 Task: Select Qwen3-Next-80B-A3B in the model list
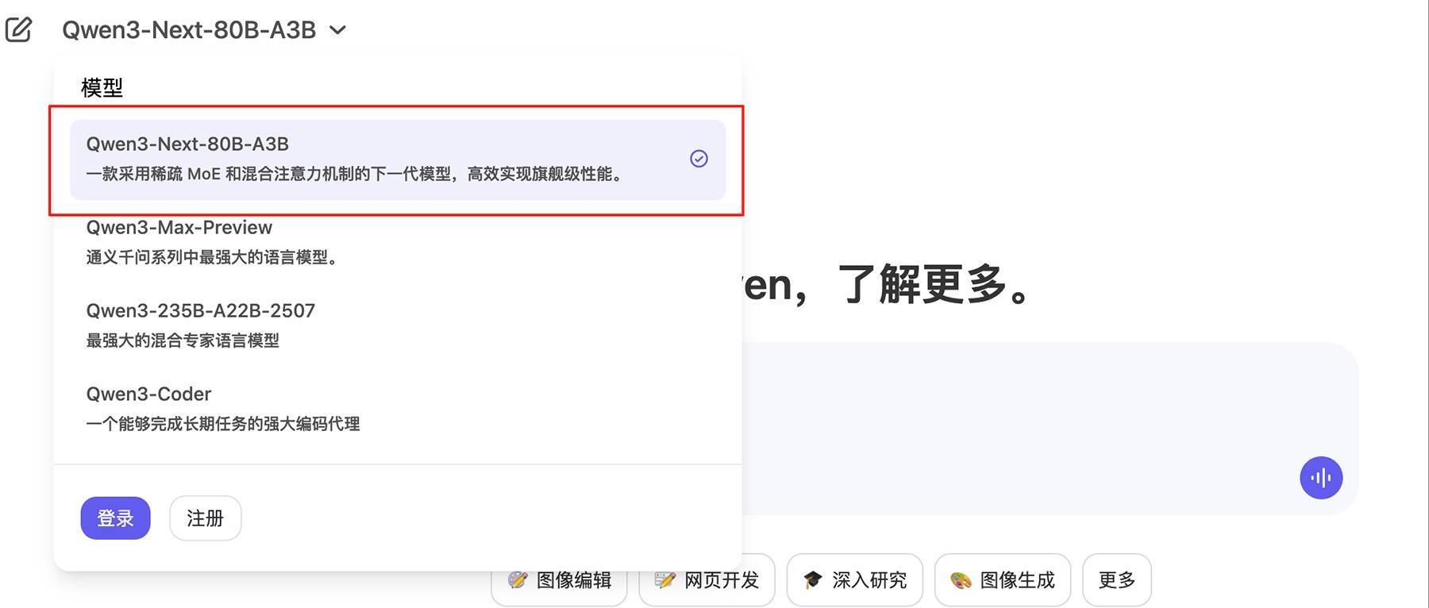point(398,160)
